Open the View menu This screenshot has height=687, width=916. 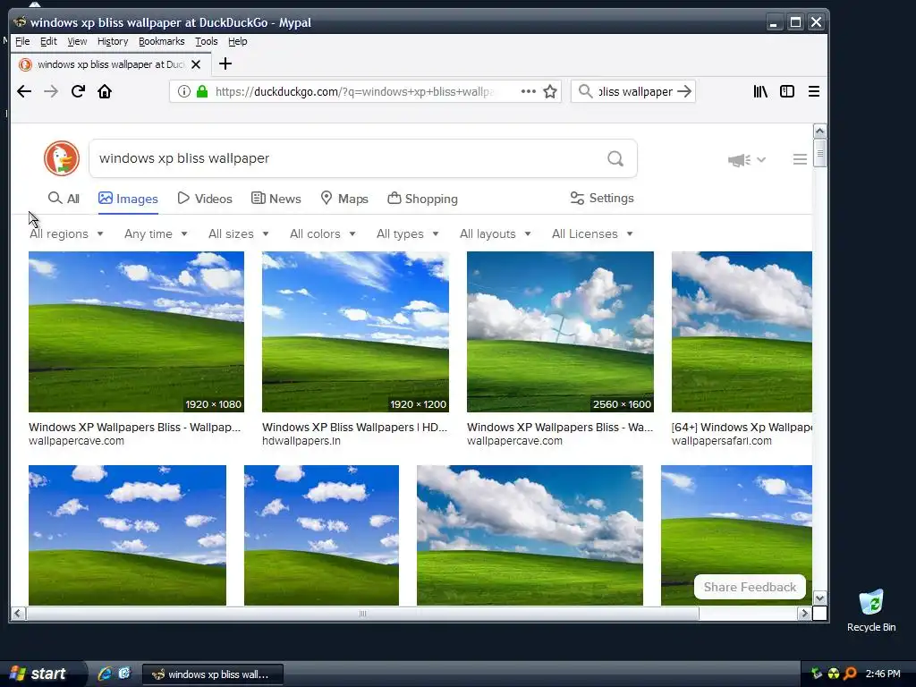pos(77,41)
